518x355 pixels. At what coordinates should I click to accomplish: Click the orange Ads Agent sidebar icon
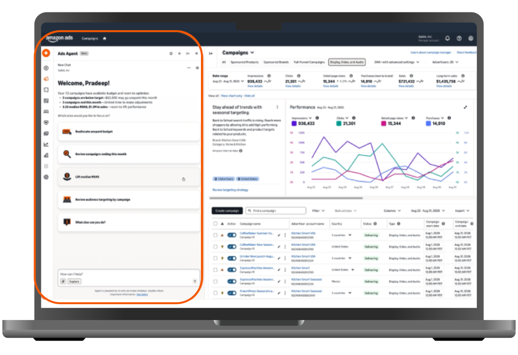click(x=46, y=53)
